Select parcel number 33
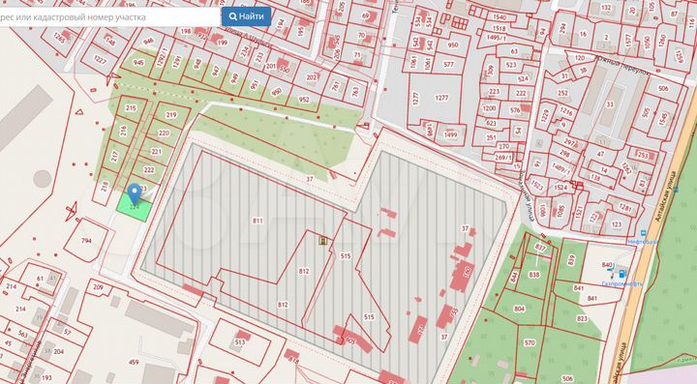This screenshot has width=697, height=384. coord(610,104)
